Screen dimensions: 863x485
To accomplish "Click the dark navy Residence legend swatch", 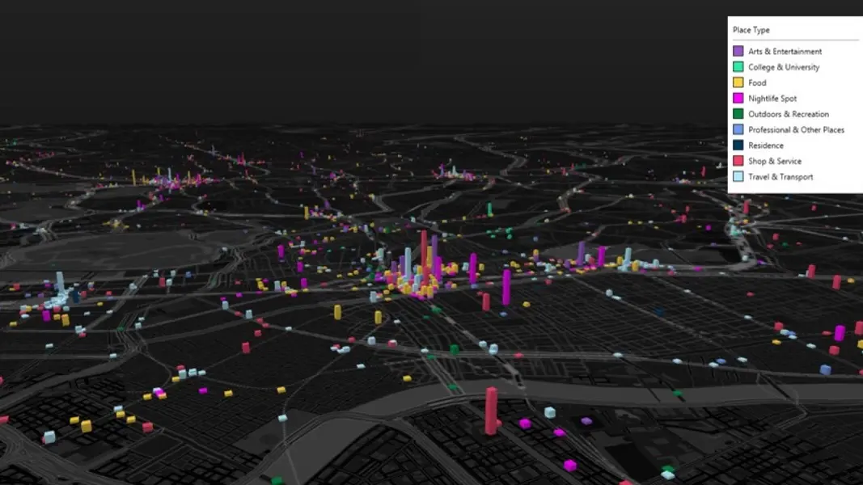I will click(738, 145).
